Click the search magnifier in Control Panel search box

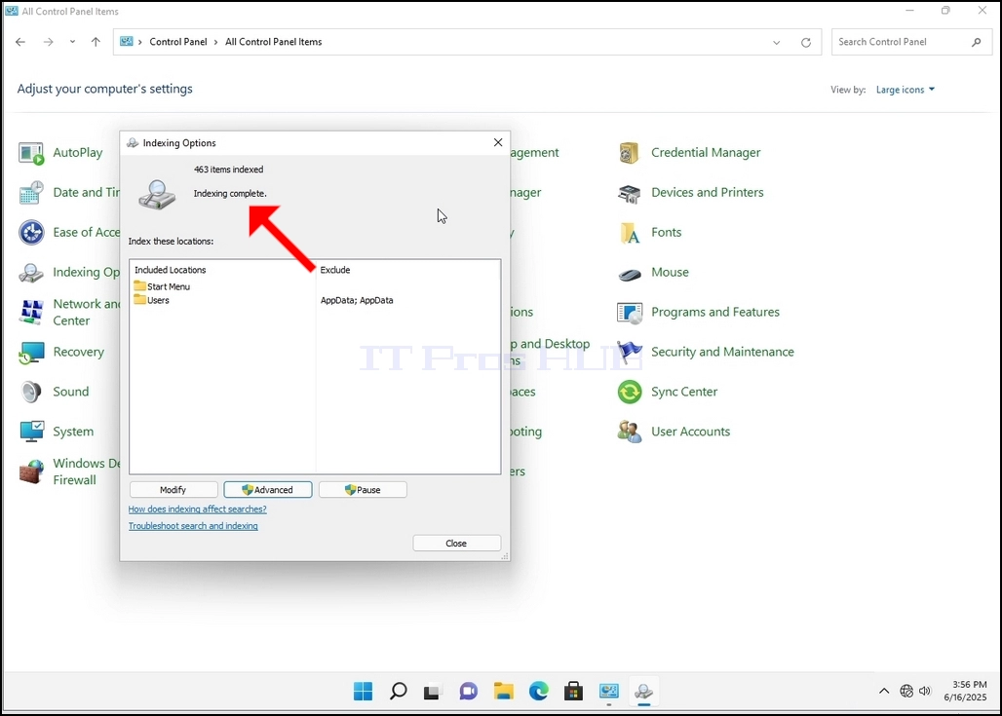pos(976,42)
